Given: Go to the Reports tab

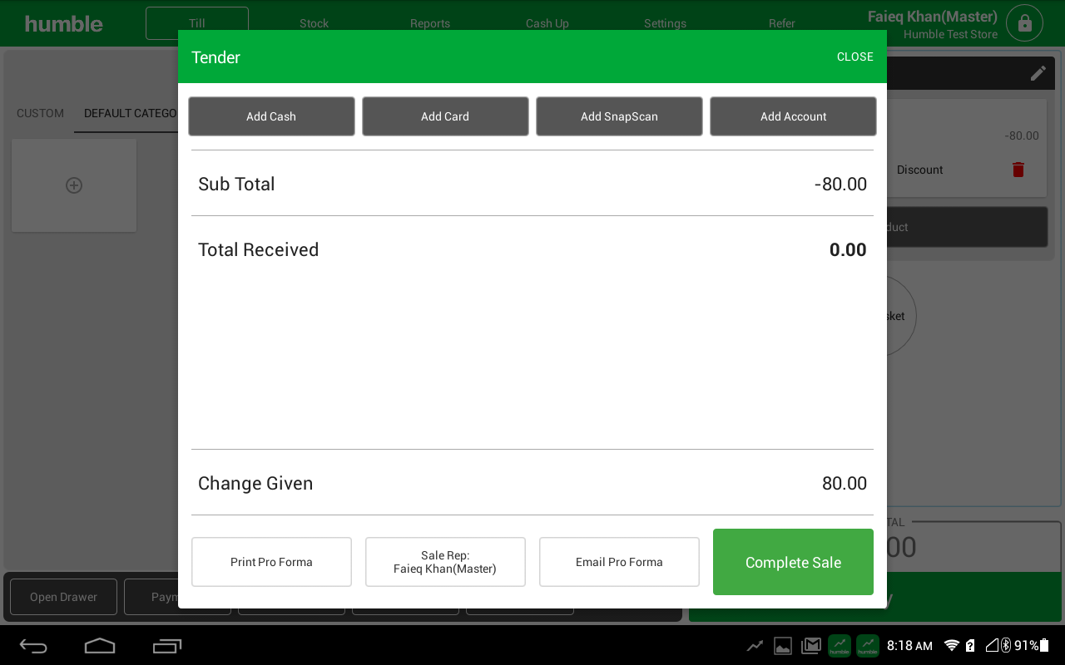Looking at the screenshot, I should pyautogui.click(x=430, y=23).
